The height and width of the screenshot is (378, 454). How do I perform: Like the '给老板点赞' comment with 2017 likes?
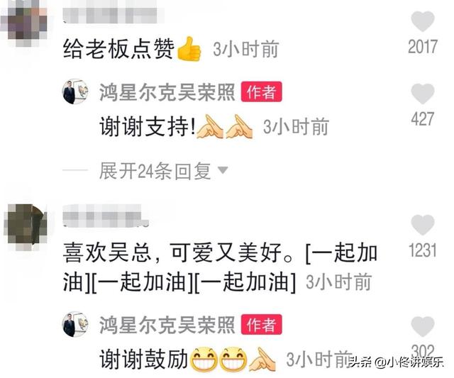423,21
